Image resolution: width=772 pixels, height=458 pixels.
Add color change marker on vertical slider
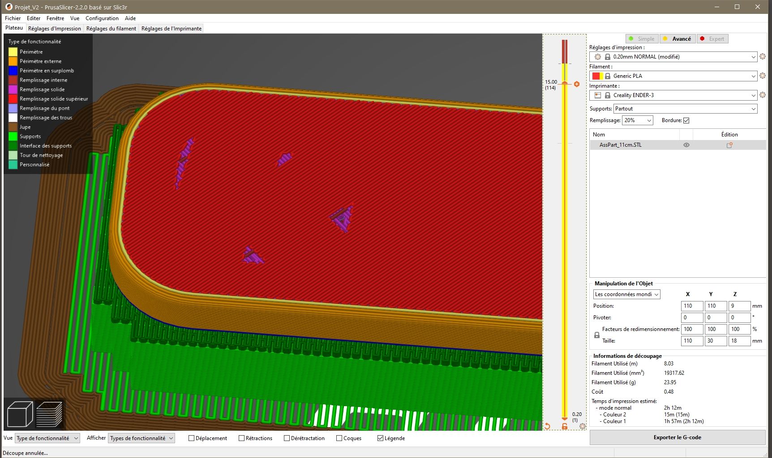click(577, 84)
